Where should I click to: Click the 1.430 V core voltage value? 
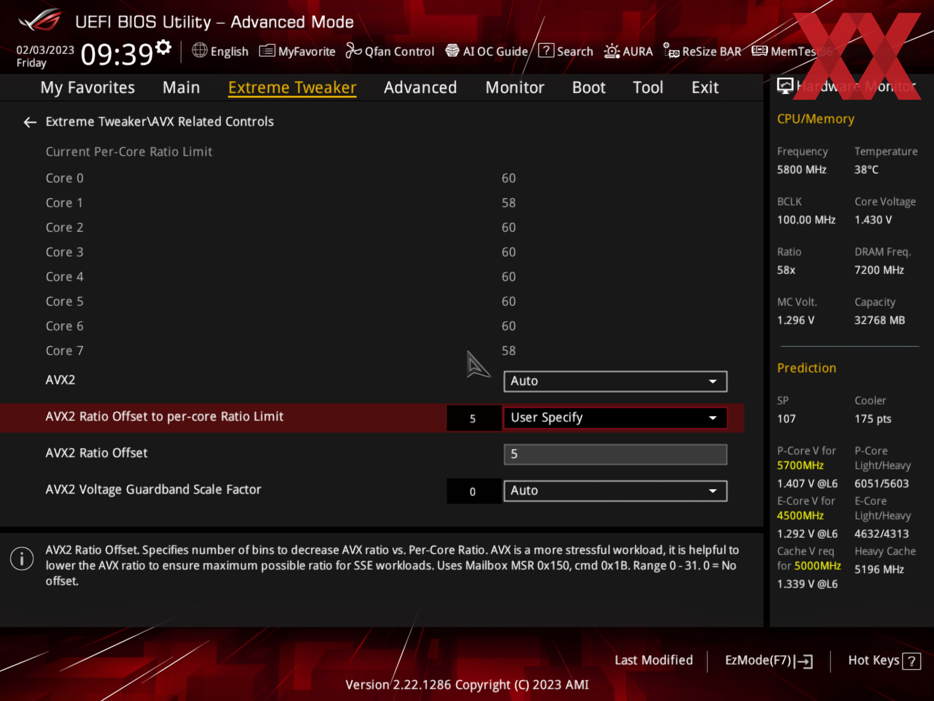click(x=873, y=220)
